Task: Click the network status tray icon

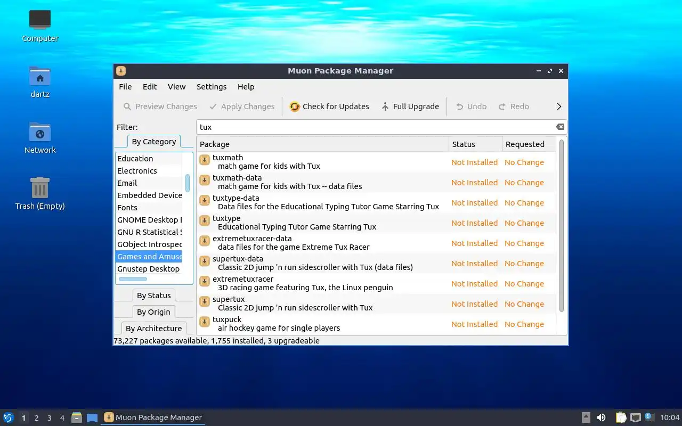Action: (x=635, y=417)
